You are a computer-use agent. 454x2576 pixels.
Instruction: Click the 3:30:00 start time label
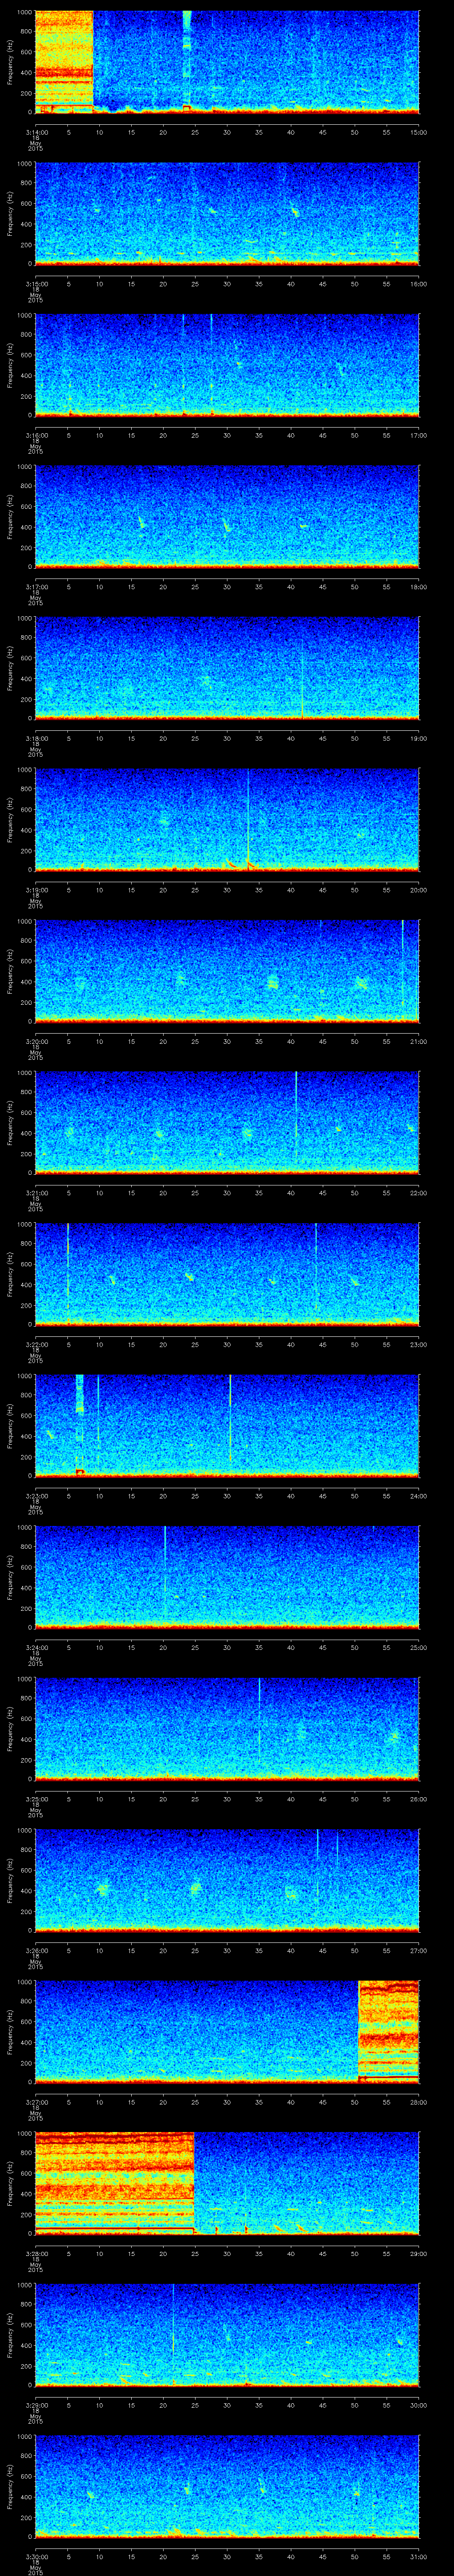pos(36,2556)
